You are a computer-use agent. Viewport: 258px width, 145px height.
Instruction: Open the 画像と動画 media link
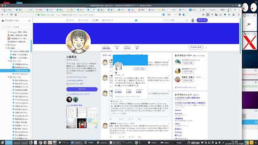75,106
